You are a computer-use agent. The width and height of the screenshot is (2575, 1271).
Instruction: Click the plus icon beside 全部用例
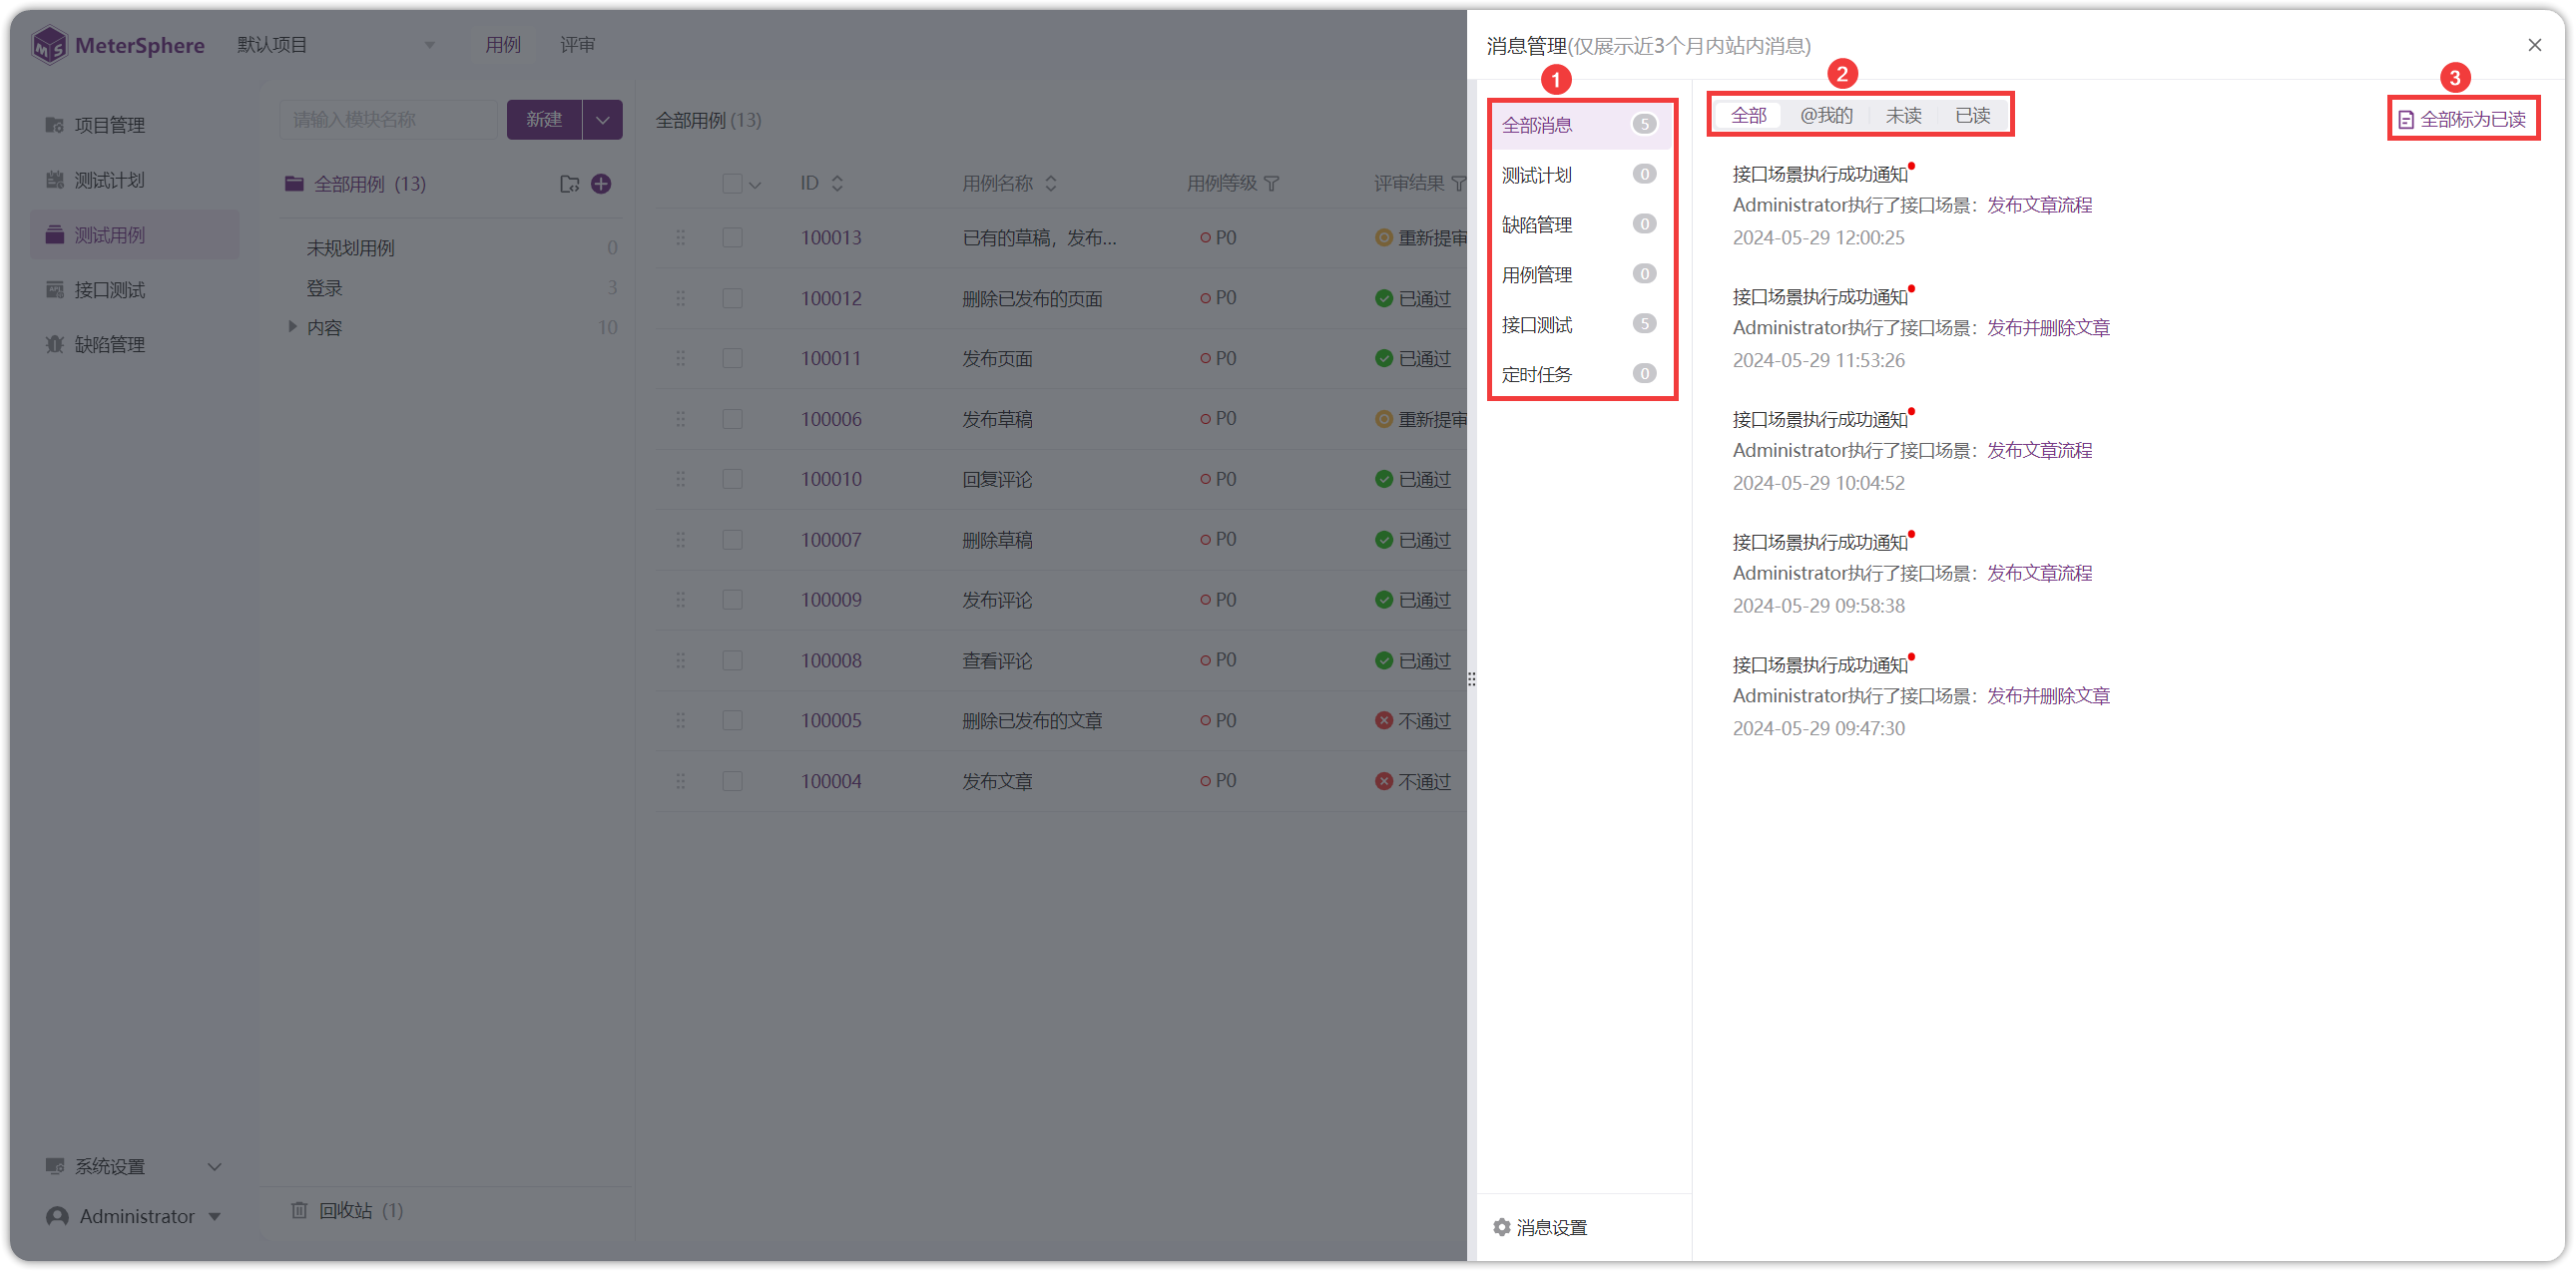(x=601, y=184)
